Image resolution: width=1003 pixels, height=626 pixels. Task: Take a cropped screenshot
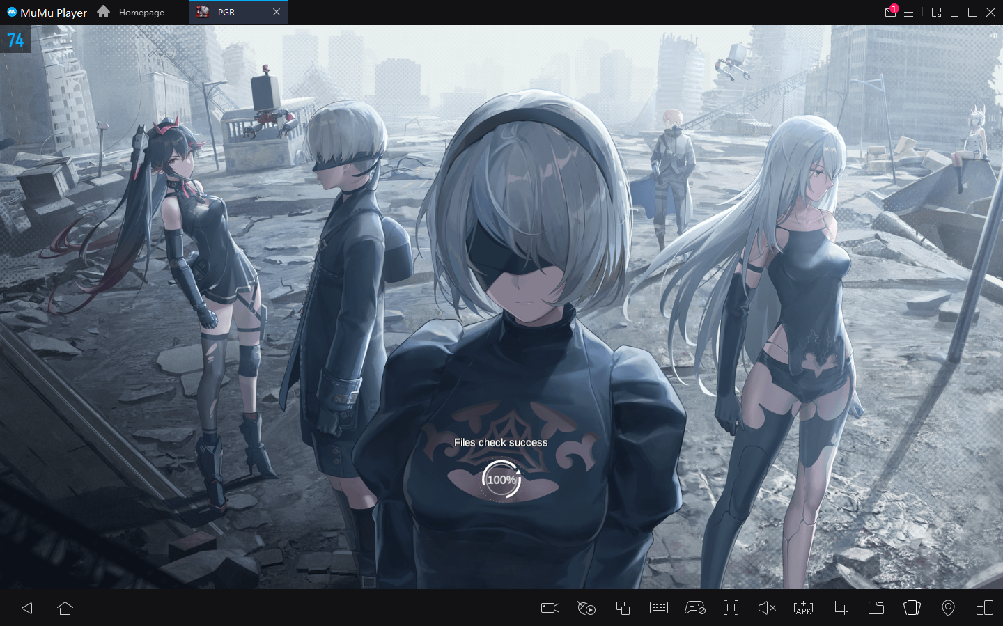(839, 608)
